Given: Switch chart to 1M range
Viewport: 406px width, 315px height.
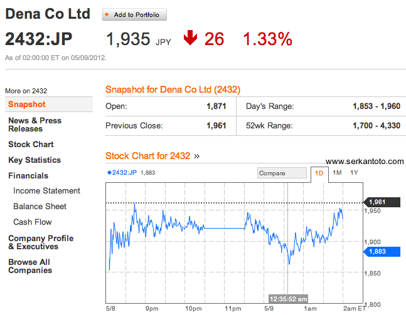Looking at the screenshot, I should click(x=337, y=173).
